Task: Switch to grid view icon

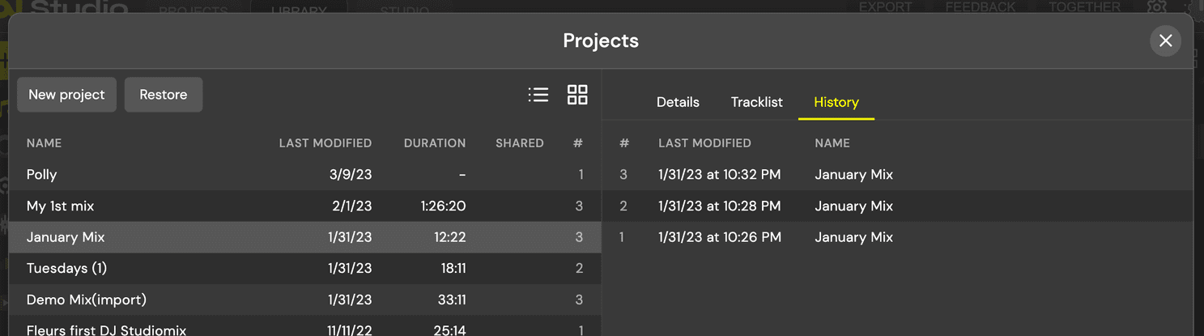Action: [577, 95]
